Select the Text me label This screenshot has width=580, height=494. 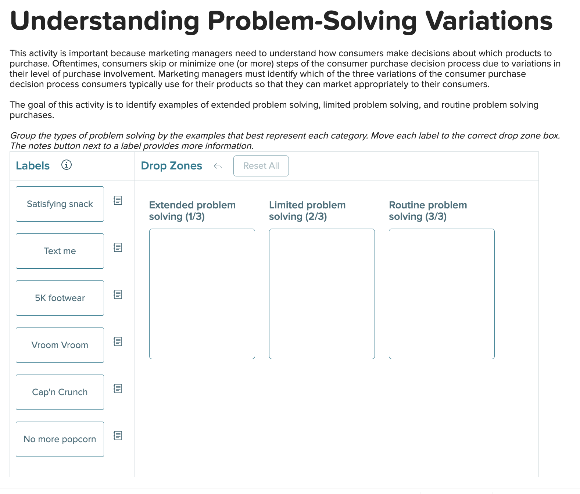[x=60, y=251]
